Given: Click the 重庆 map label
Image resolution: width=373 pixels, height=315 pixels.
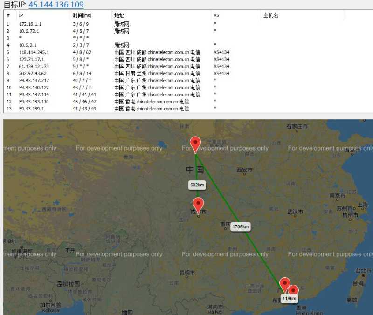Looking at the screenshot, I should 225,224.
